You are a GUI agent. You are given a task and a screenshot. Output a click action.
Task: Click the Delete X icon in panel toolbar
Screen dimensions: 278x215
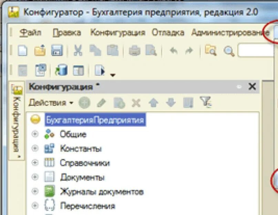pyautogui.click(x=136, y=103)
